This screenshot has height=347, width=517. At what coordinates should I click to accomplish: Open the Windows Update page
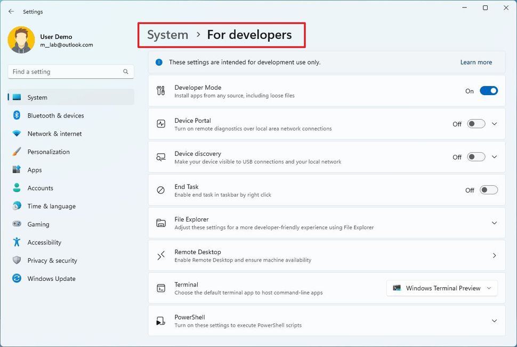click(70, 279)
